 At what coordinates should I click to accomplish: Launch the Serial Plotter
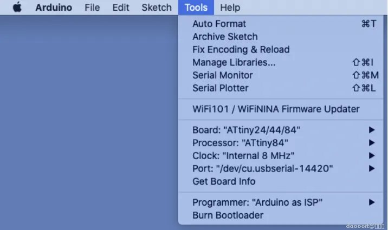pos(281,88)
